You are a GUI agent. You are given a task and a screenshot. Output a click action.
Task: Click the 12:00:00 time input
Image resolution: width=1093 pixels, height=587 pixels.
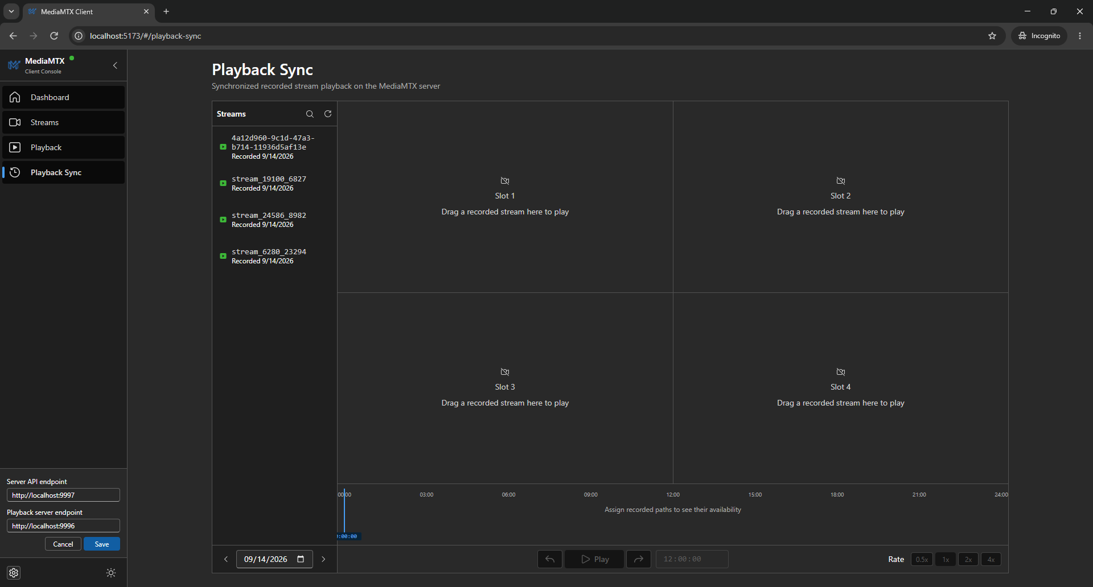tap(692, 559)
